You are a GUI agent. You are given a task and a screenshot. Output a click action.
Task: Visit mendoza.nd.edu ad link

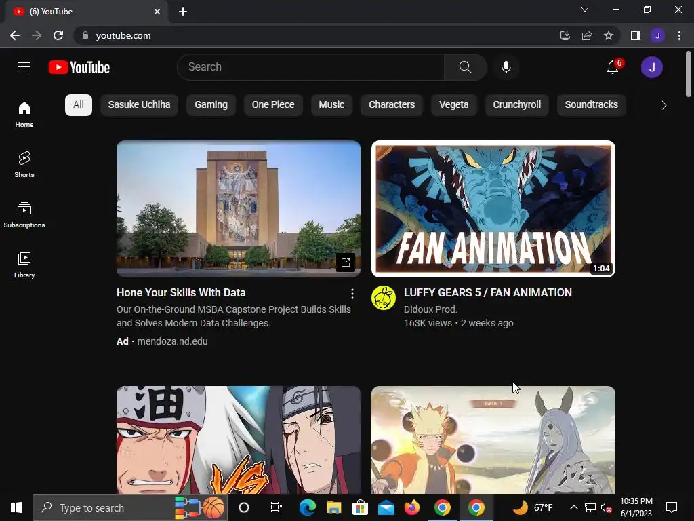172,342
